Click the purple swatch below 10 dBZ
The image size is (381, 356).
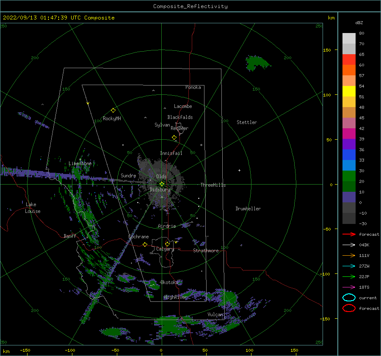point(349,197)
